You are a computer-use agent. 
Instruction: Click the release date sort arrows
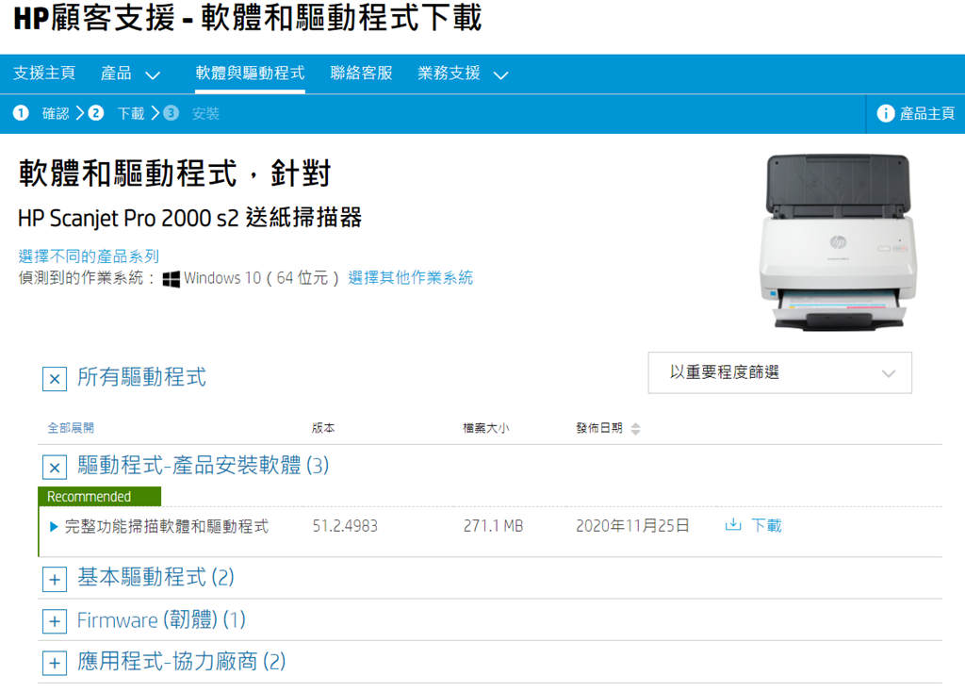(635, 429)
